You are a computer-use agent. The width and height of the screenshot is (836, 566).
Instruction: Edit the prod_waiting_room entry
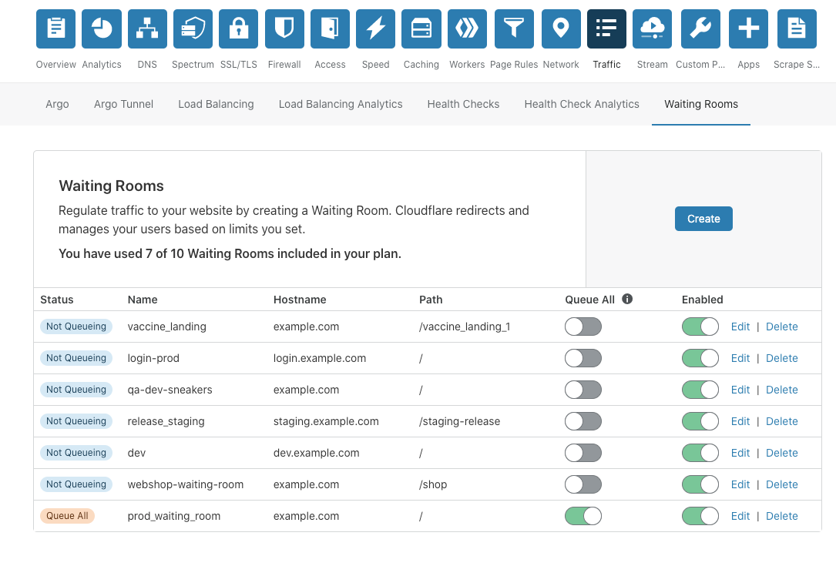[740, 516]
